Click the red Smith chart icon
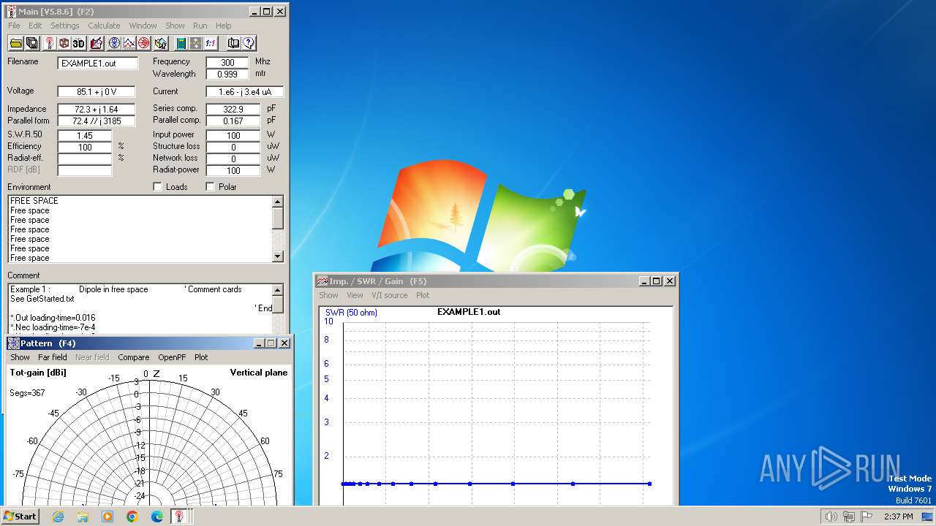This screenshot has height=526, width=936. [144, 43]
